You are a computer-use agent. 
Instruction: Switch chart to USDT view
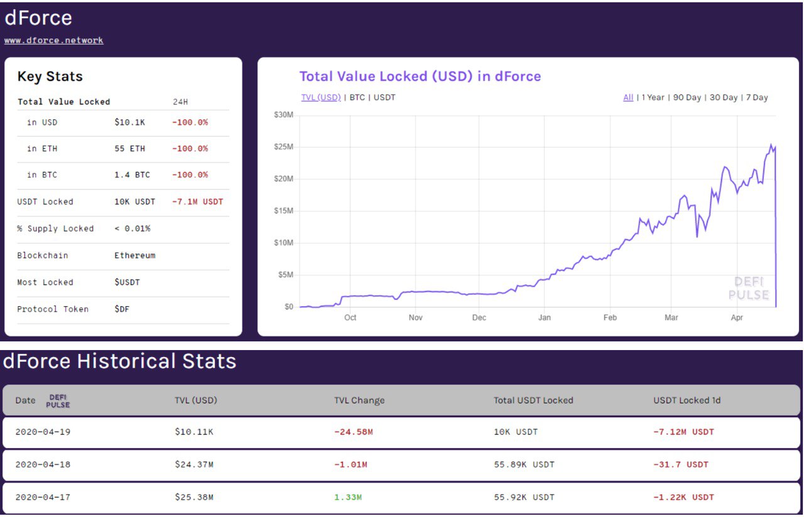[384, 97]
